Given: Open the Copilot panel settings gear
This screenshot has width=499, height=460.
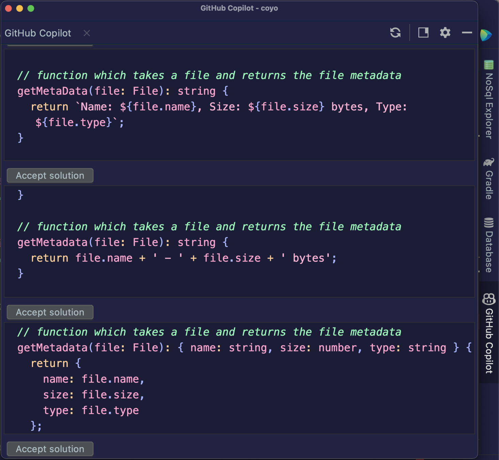Looking at the screenshot, I should pyautogui.click(x=445, y=33).
